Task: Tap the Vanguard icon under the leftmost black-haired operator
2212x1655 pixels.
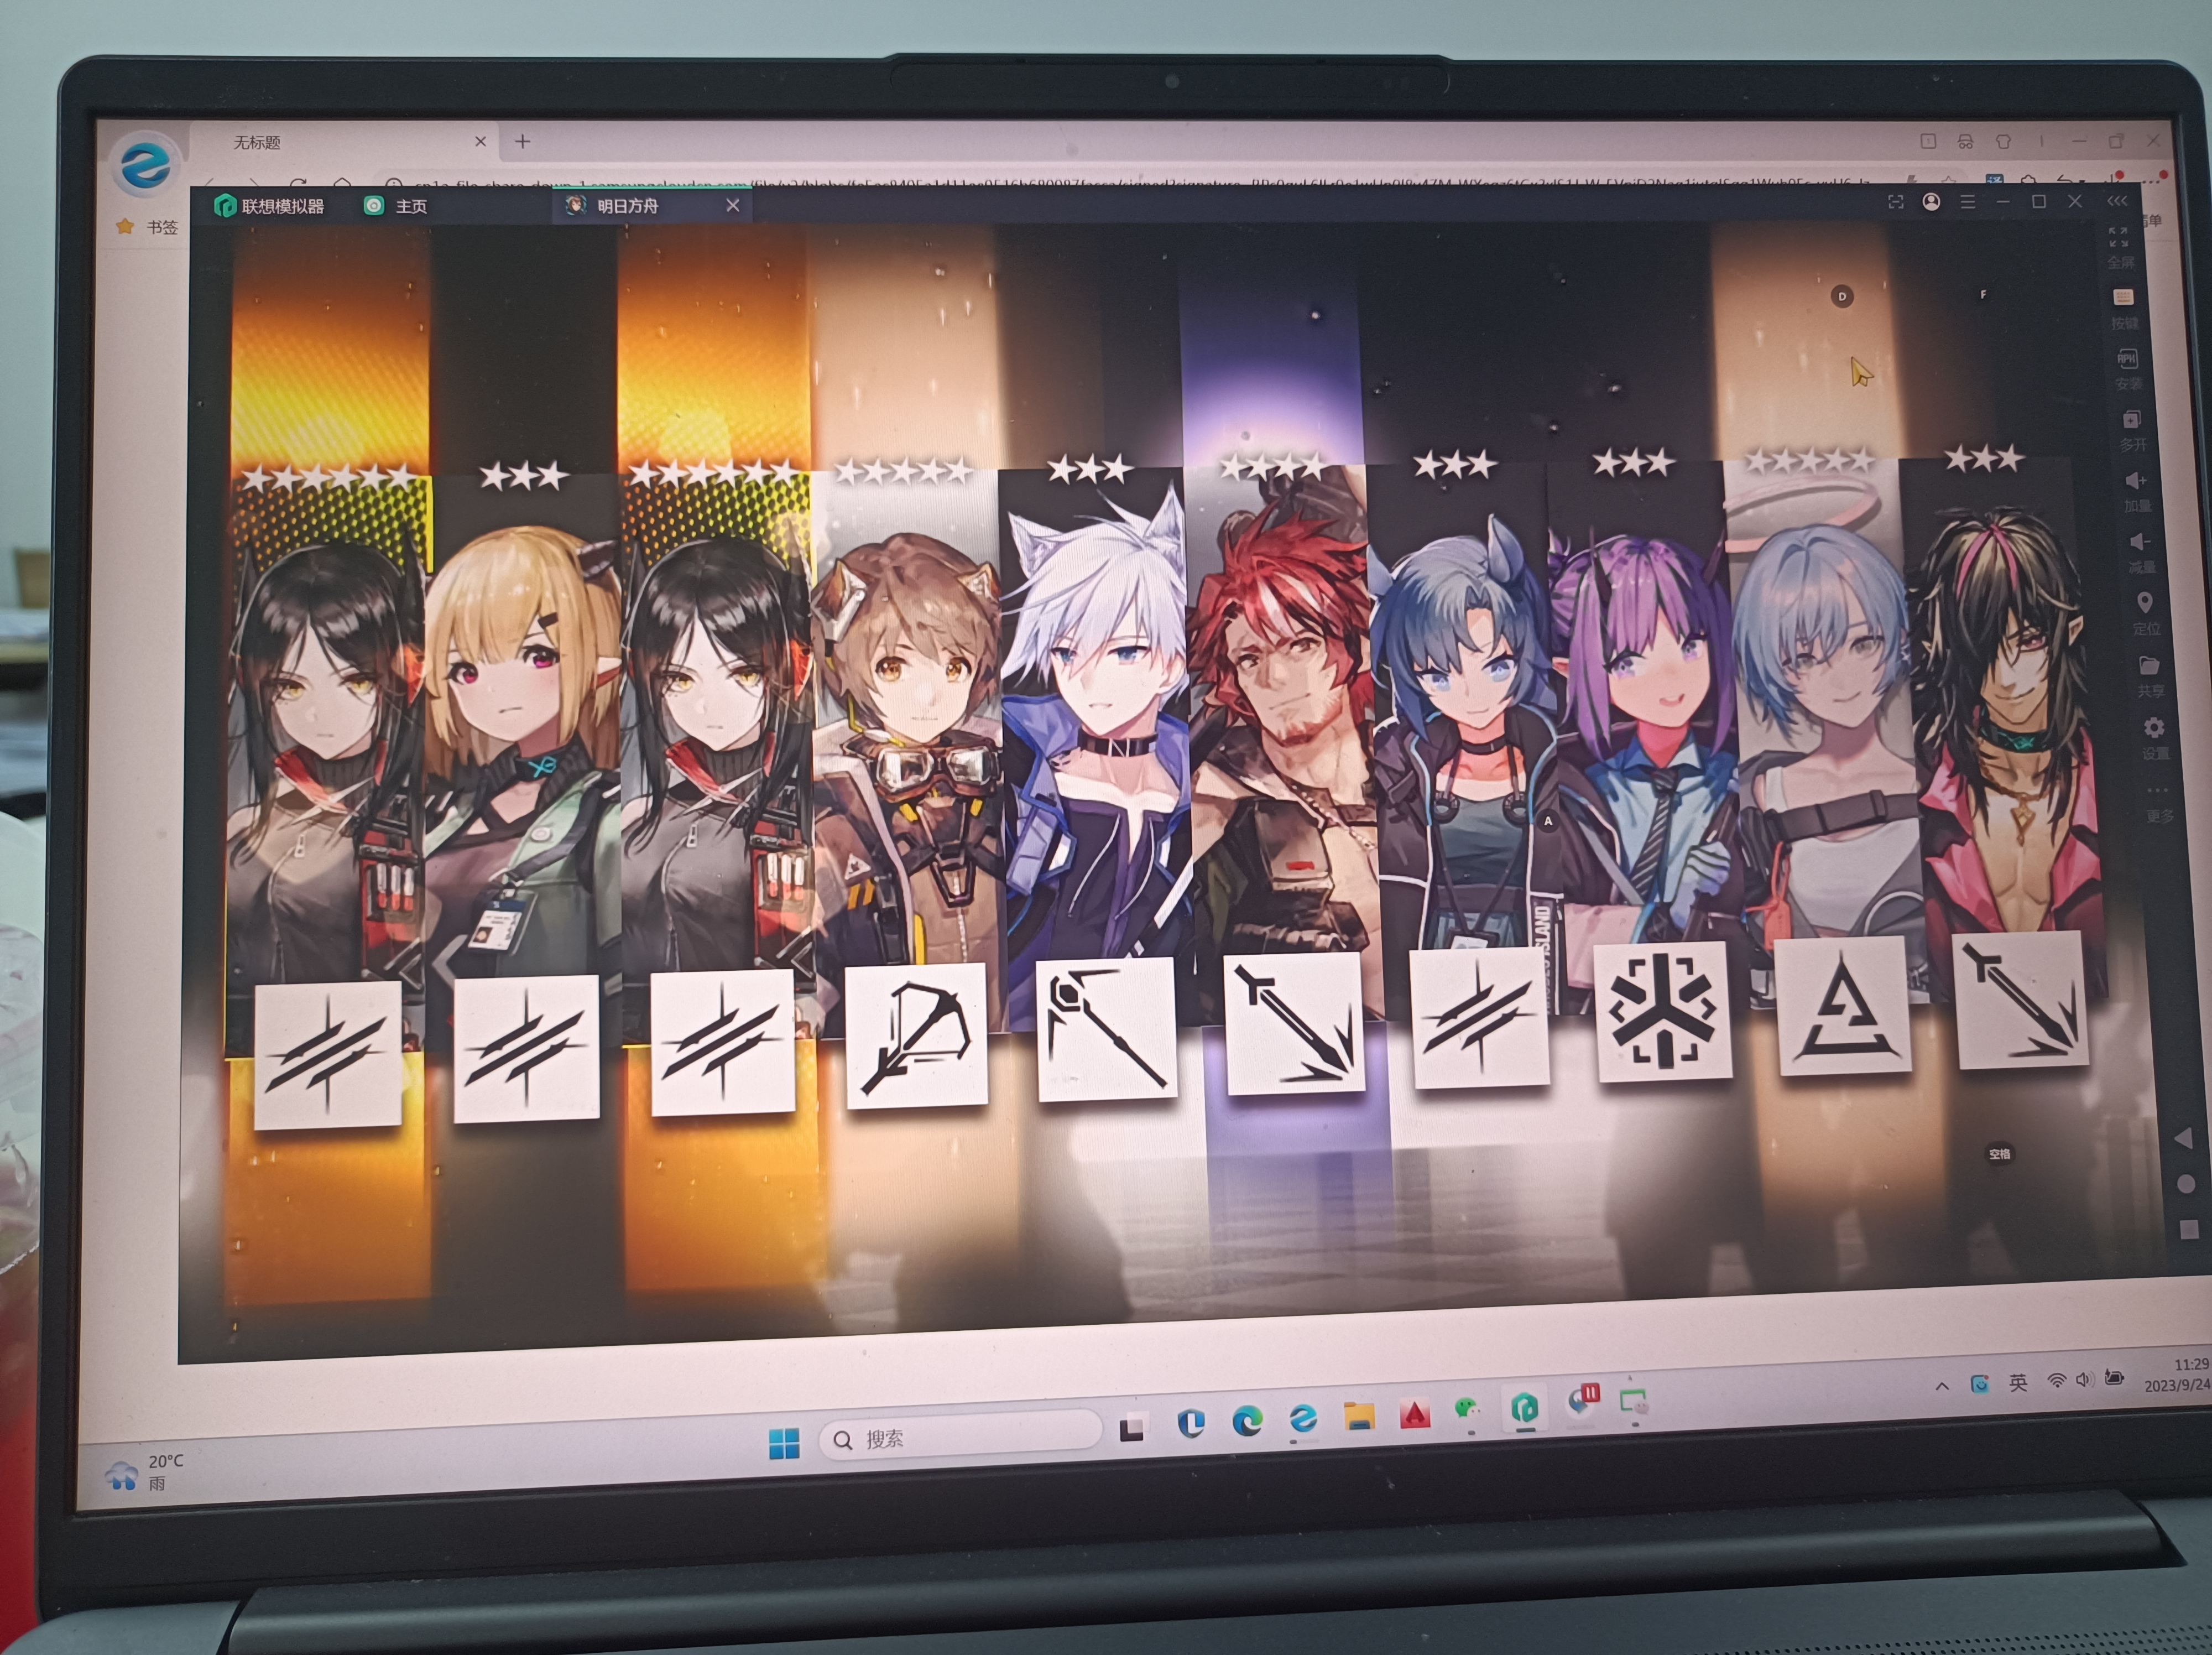Action: (x=328, y=1055)
